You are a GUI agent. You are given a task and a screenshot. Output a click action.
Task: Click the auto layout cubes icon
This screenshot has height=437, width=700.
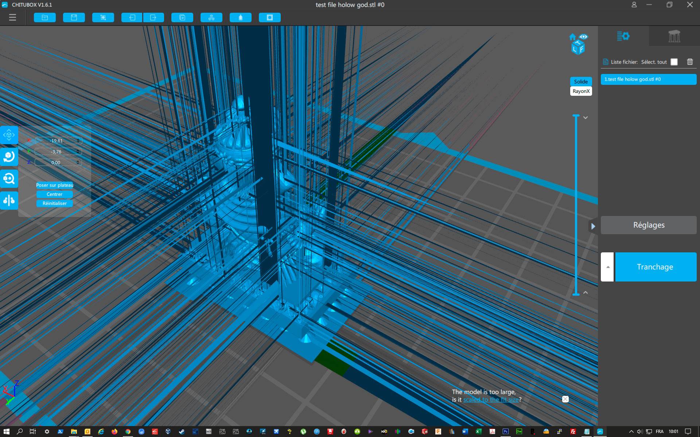tap(211, 17)
